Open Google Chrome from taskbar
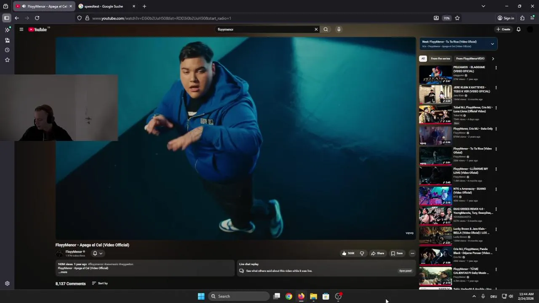 tap(289, 296)
